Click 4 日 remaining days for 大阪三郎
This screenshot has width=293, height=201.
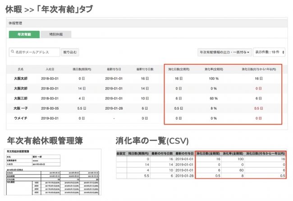pyautogui.click(x=82, y=98)
